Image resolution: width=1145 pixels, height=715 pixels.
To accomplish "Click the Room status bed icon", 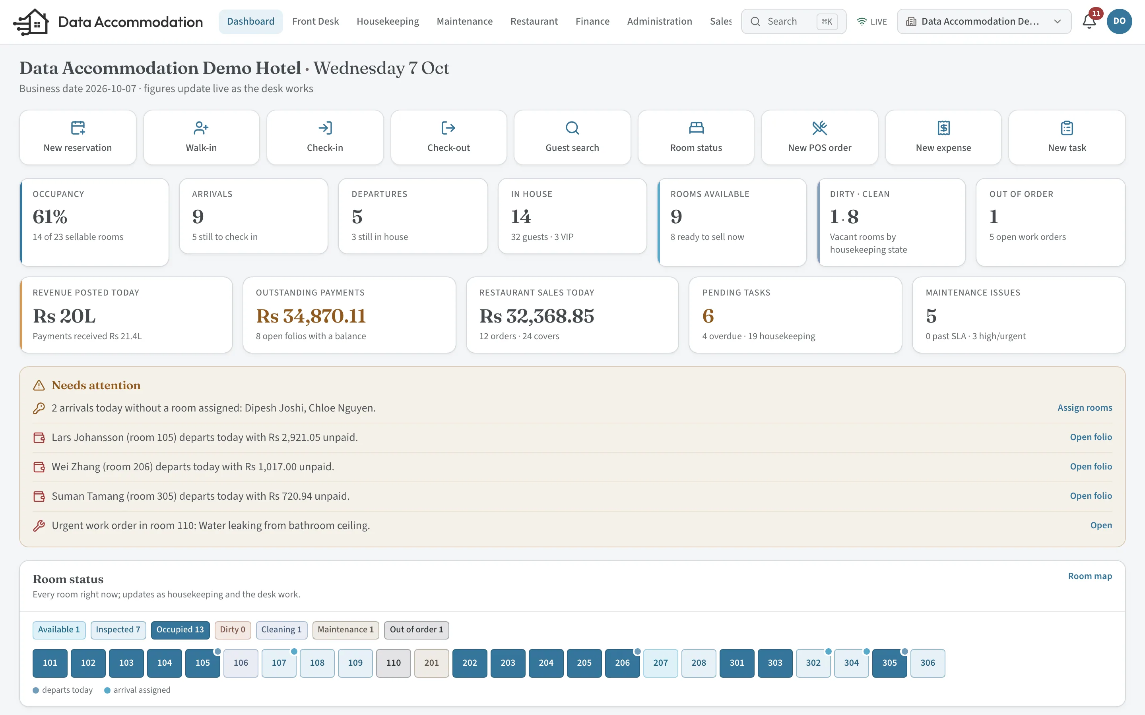I will [x=696, y=128].
